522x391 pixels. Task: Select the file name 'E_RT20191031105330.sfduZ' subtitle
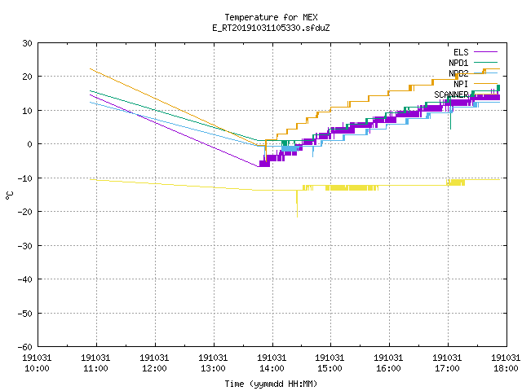click(x=271, y=28)
